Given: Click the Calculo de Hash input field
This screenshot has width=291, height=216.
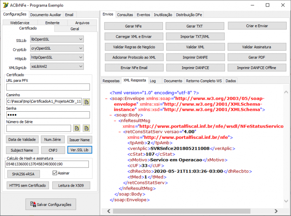Looking at the screenshot, I should [47, 164].
